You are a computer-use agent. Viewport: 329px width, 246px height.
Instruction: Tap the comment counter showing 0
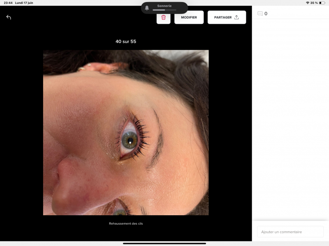coord(266,13)
